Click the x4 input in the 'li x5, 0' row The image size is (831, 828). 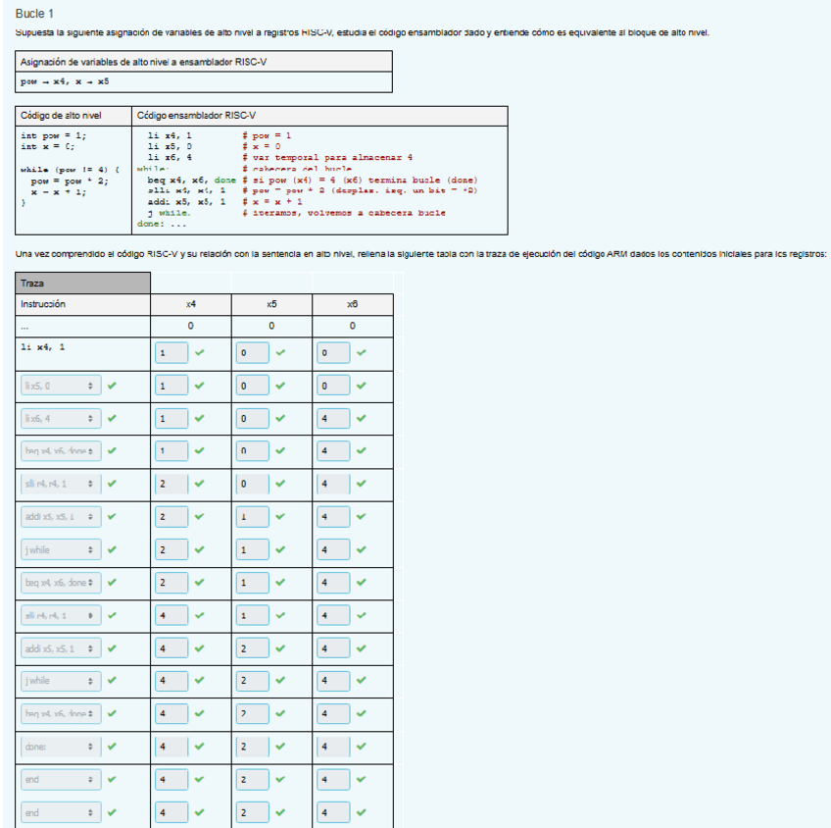171,387
